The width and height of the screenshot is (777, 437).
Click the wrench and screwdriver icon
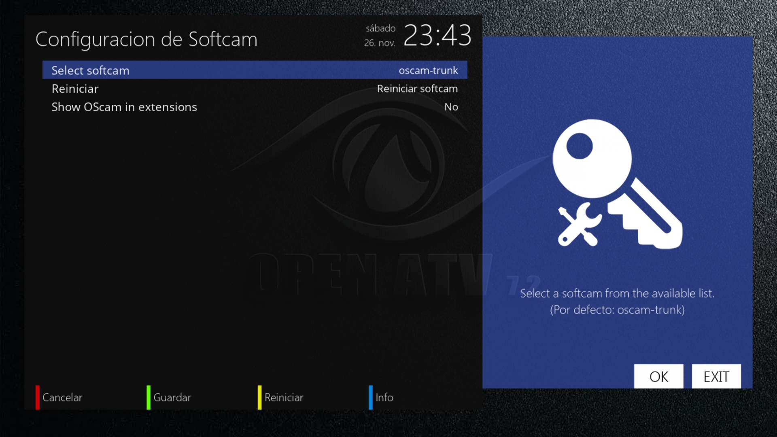(x=579, y=225)
